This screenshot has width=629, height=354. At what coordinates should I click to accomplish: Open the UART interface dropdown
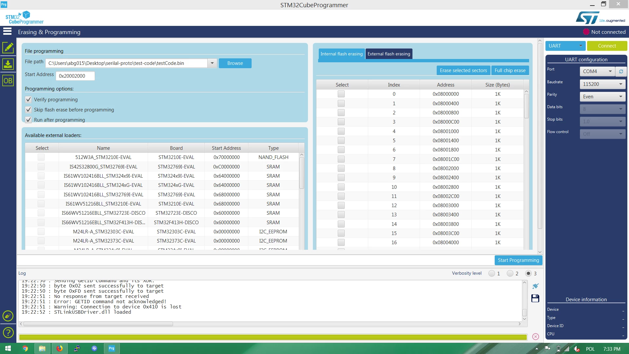[565, 46]
